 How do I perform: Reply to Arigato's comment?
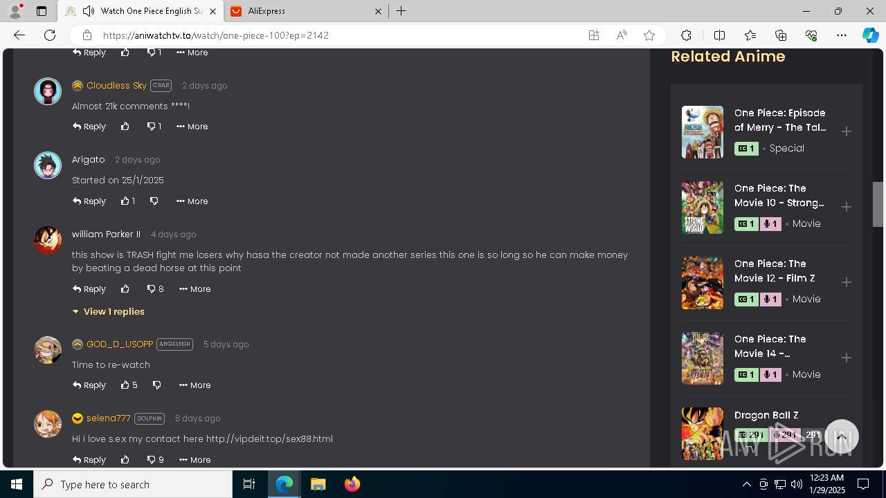click(x=89, y=201)
